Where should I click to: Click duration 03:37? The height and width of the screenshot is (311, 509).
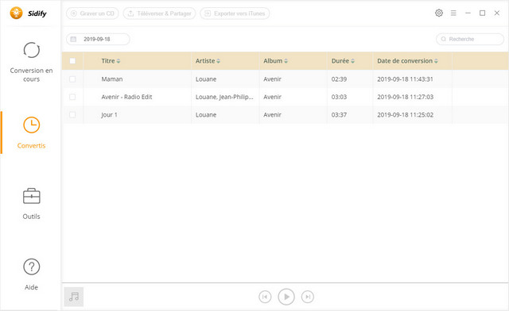(x=339, y=115)
